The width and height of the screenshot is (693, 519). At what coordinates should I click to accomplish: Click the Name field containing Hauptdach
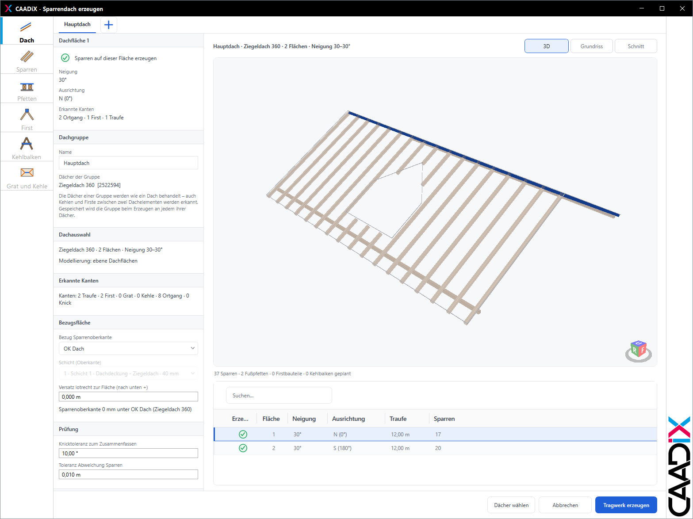coord(128,163)
